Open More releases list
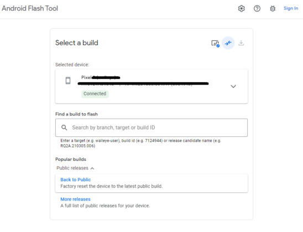The width and height of the screenshot is (303, 232). pos(75,199)
